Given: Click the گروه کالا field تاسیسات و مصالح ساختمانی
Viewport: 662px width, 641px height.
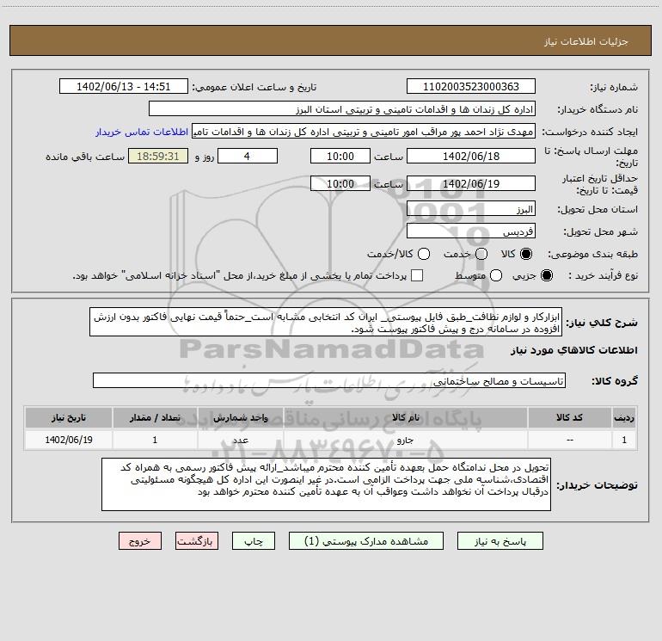Looking at the screenshot, I should tap(329, 380).
